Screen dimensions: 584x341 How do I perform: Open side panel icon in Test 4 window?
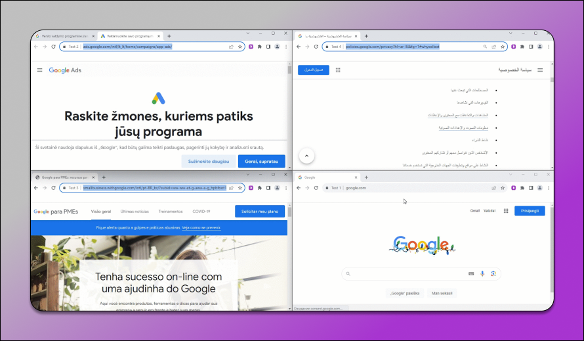(531, 47)
